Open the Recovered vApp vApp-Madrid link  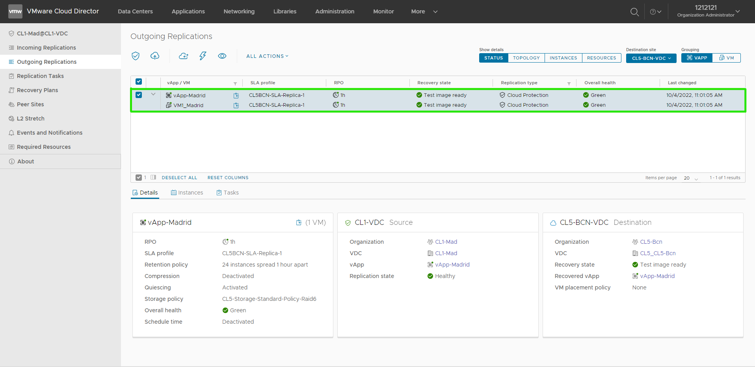pos(657,276)
